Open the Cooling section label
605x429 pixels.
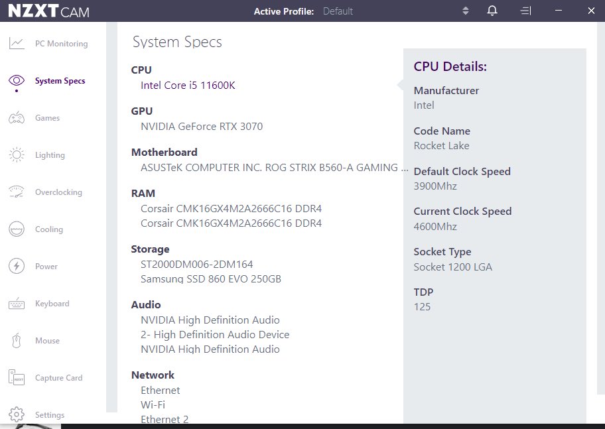(x=49, y=229)
